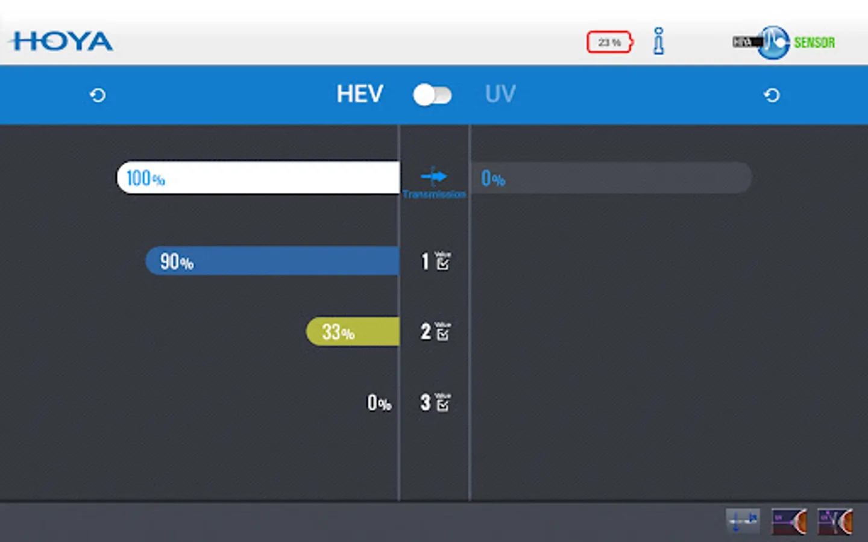This screenshot has width=868, height=542.
Task: Click the yellow 33% measurement bar
Action: point(353,331)
